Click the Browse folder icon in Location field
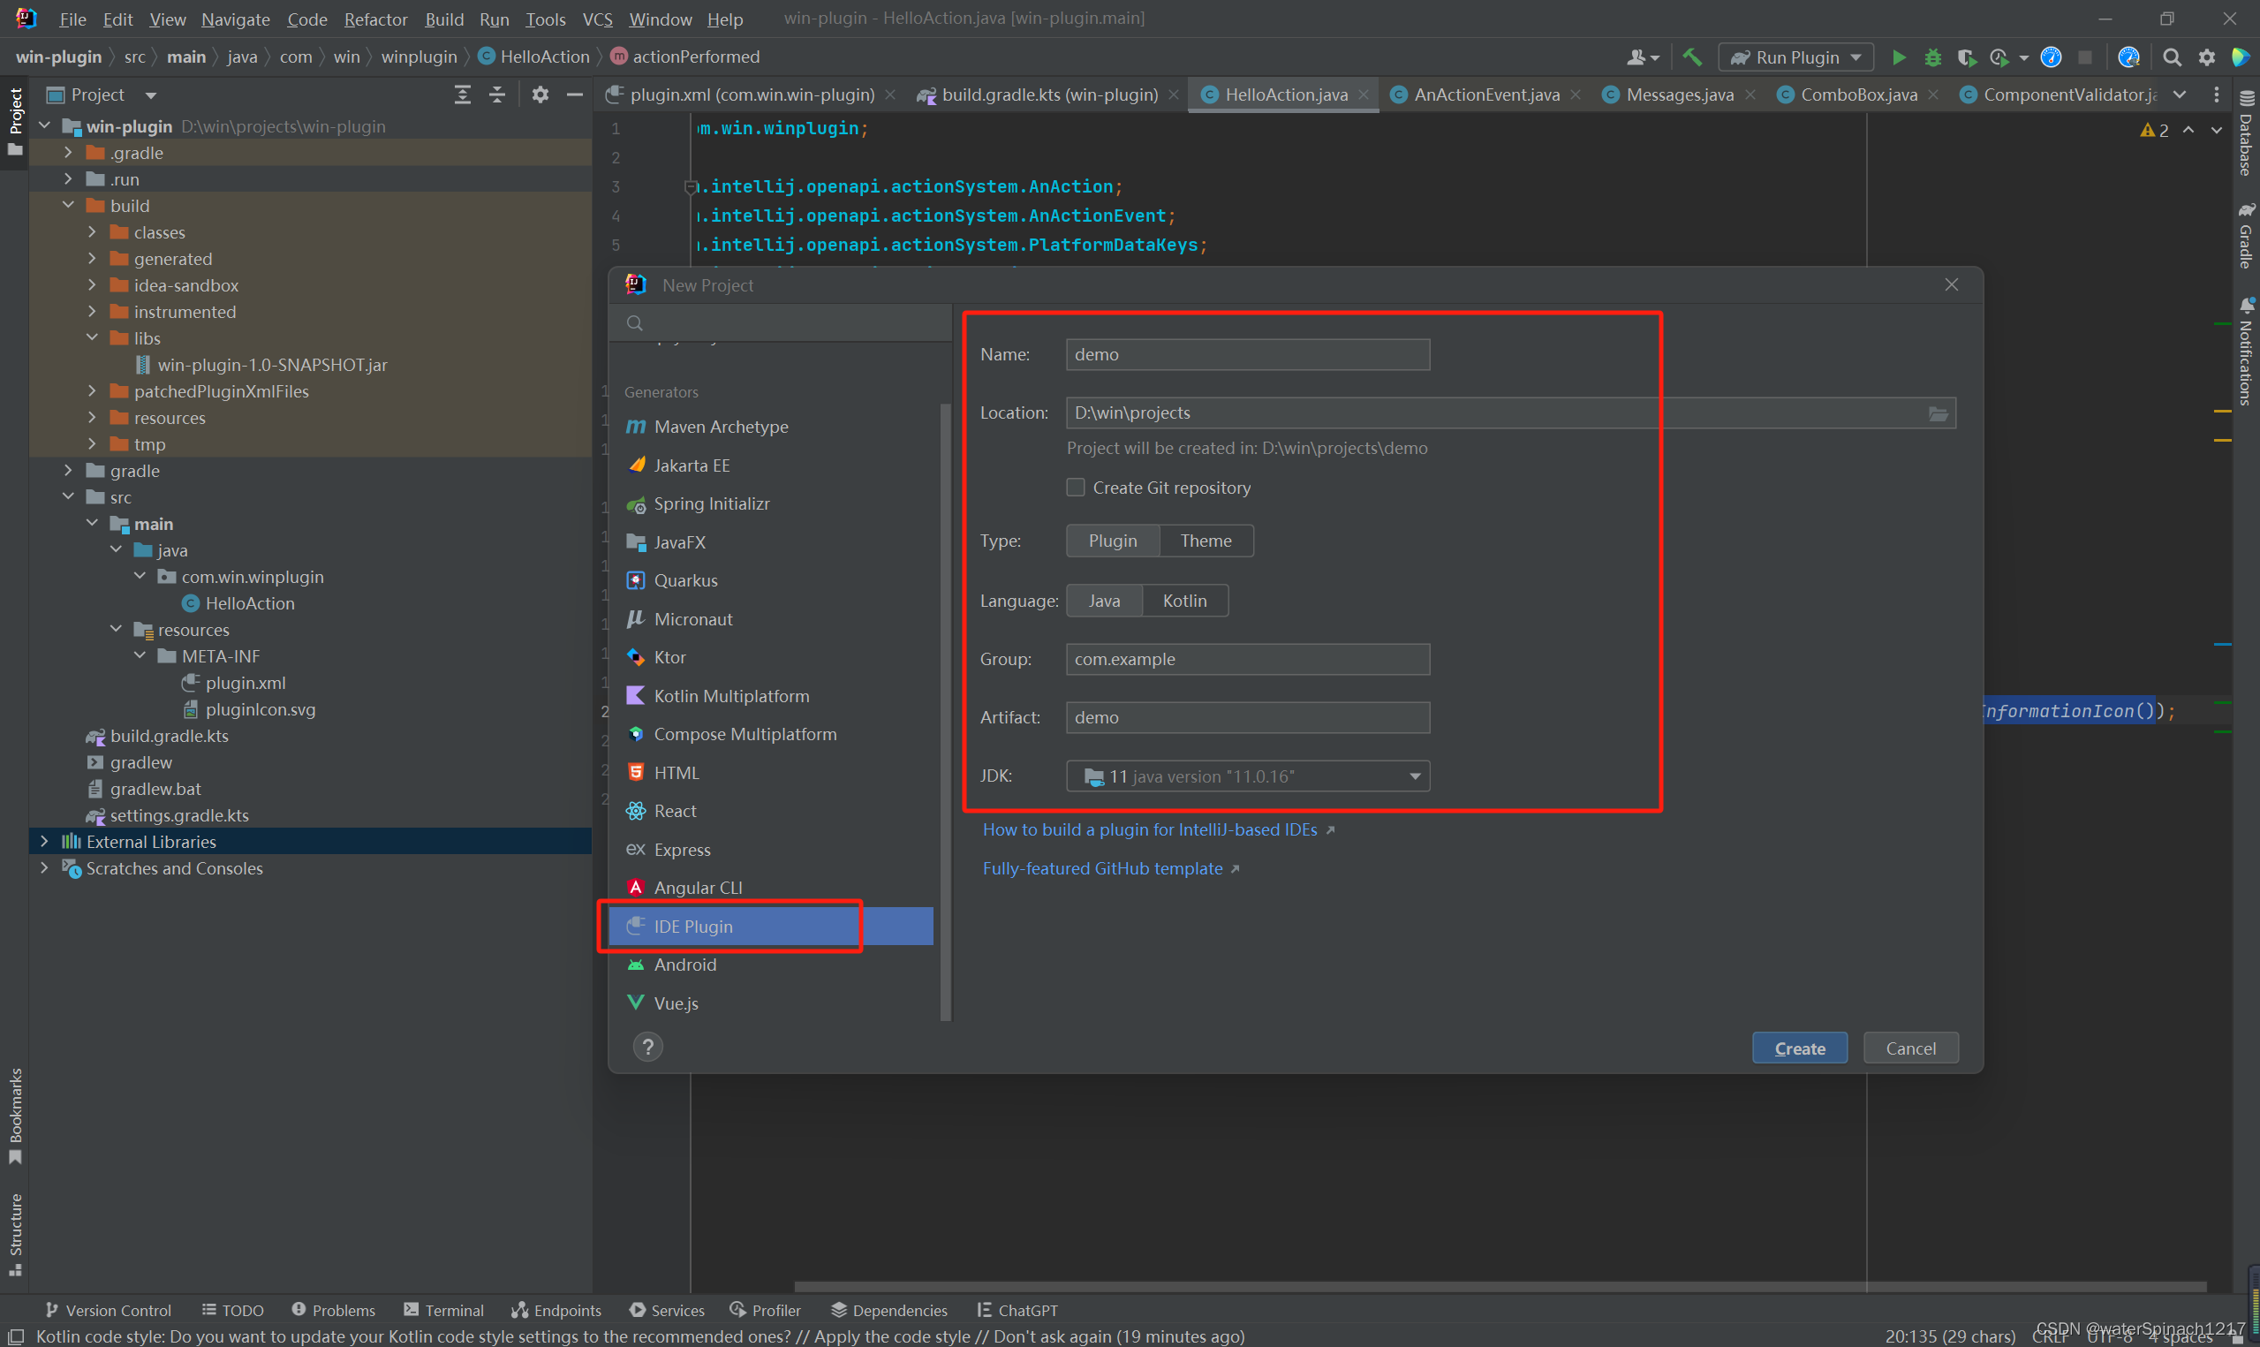 click(1937, 413)
